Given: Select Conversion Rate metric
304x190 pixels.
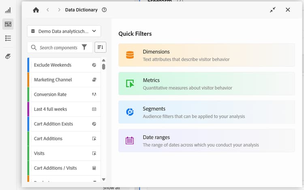Looking at the screenshot, I should tap(50, 95).
